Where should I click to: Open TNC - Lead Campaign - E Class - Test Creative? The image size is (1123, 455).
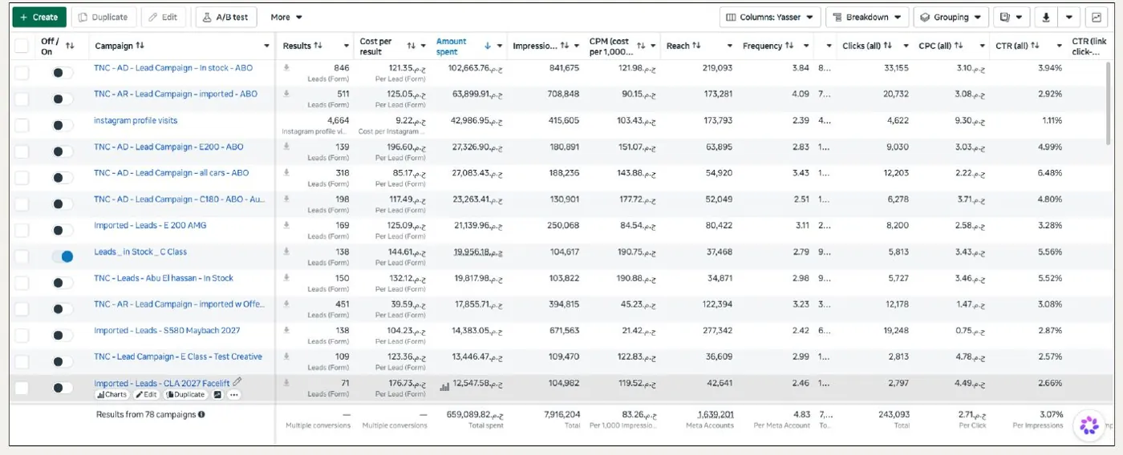tap(178, 356)
